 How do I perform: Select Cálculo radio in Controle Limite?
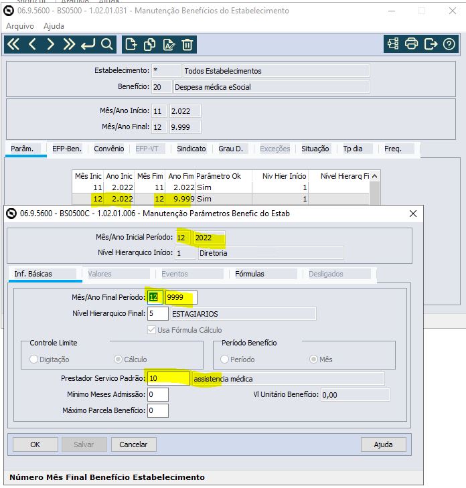[118, 359]
